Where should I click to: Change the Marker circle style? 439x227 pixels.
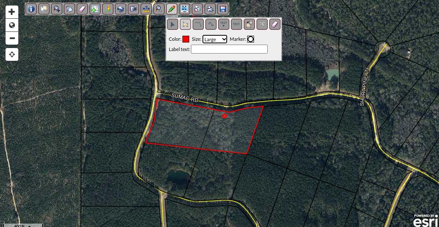click(251, 39)
